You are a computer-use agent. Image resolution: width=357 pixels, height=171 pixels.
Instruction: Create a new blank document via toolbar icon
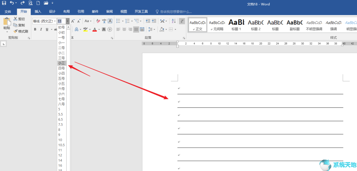click(38, 3)
